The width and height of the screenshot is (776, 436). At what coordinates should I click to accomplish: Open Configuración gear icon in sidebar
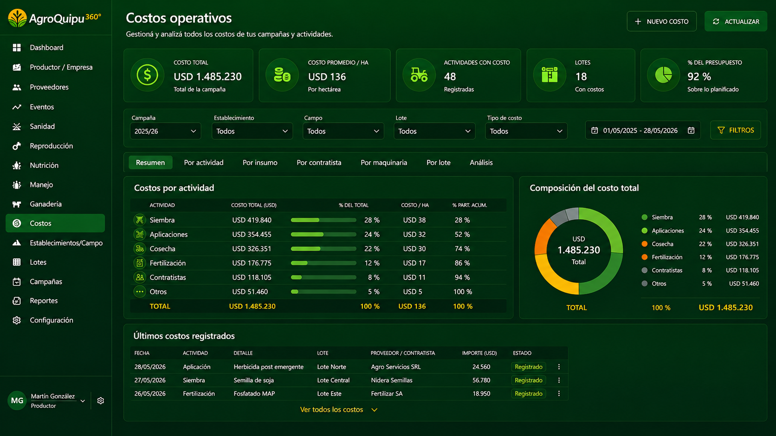17,320
